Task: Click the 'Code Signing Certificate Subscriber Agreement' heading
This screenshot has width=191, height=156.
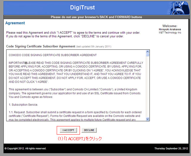Action: coord(41,46)
